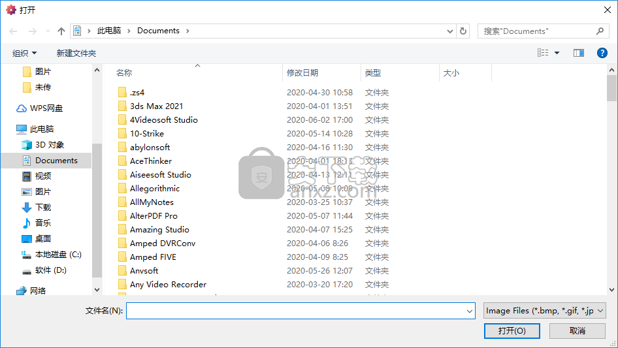The image size is (618, 348).
Task: Select the AllMyNotes folder
Action: pos(146,202)
